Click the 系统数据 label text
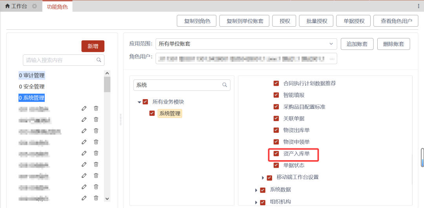424x208 pixels. click(x=280, y=190)
